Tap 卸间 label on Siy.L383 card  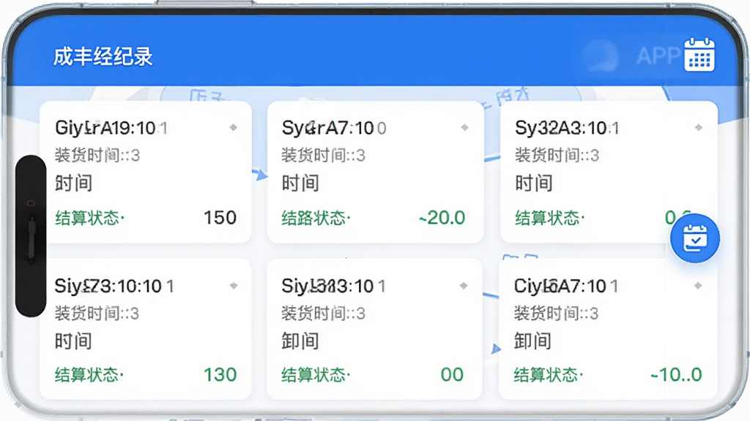pyautogui.click(x=300, y=341)
